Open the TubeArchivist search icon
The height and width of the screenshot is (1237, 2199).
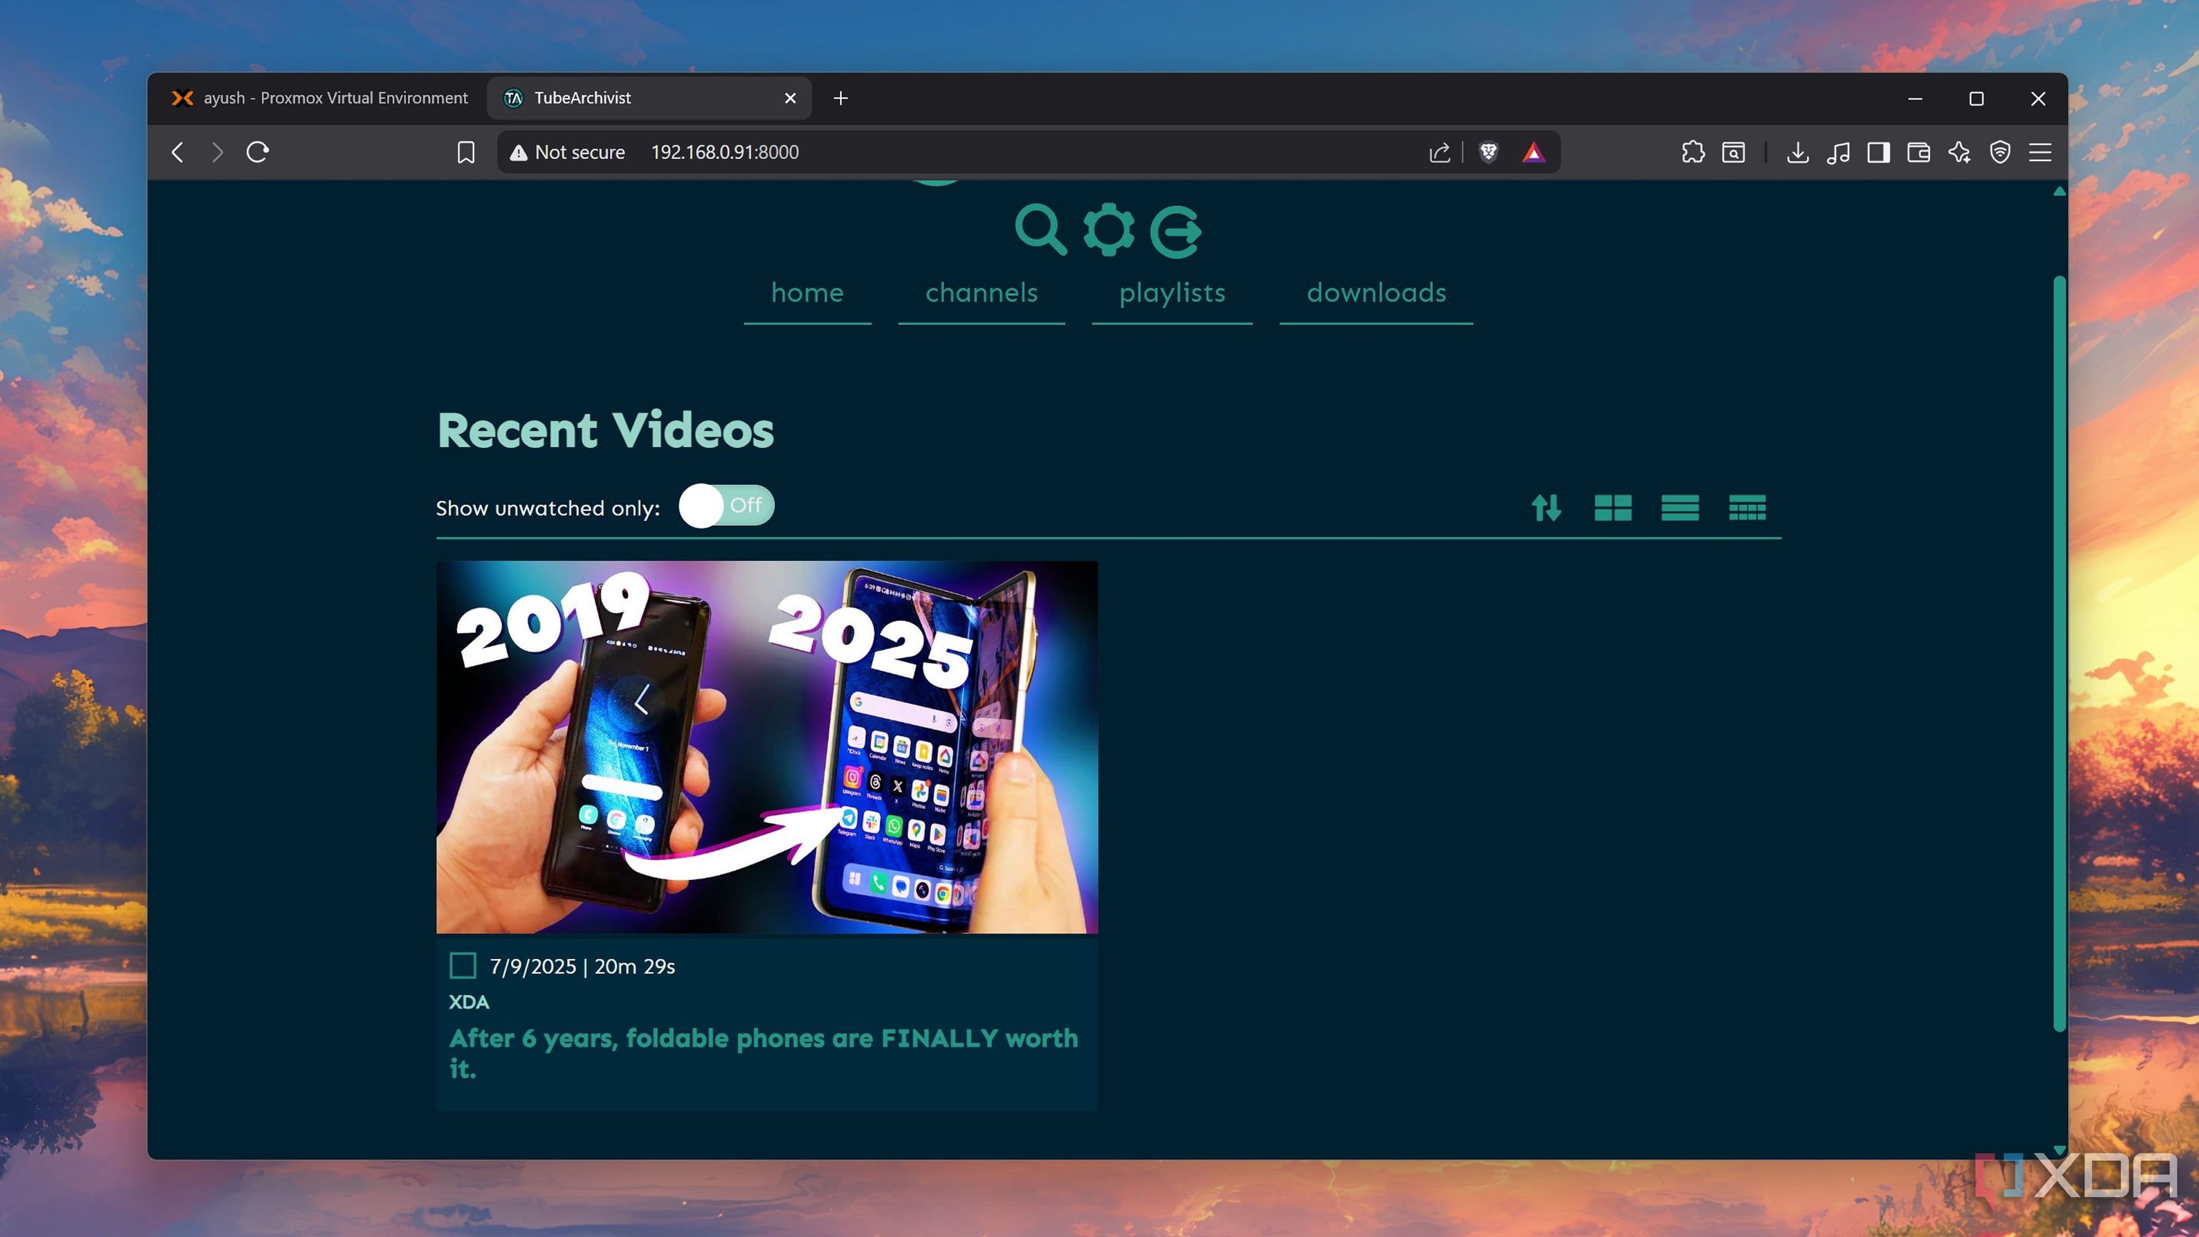1040,230
